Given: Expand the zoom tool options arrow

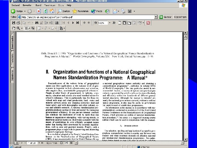Looking at the screenshot, I should point(22,28).
